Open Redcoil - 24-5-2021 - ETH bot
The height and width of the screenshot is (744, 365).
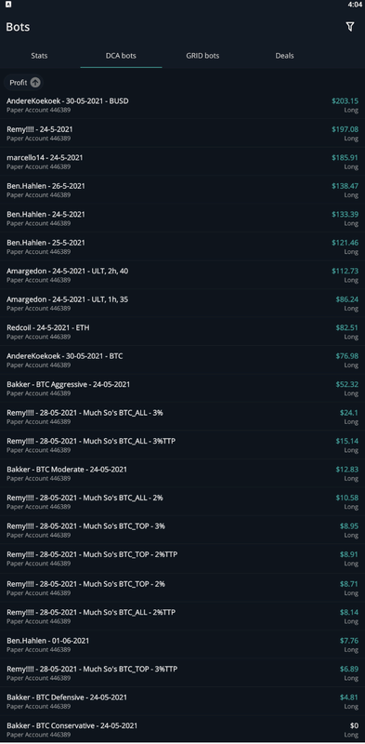click(x=182, y=332)
